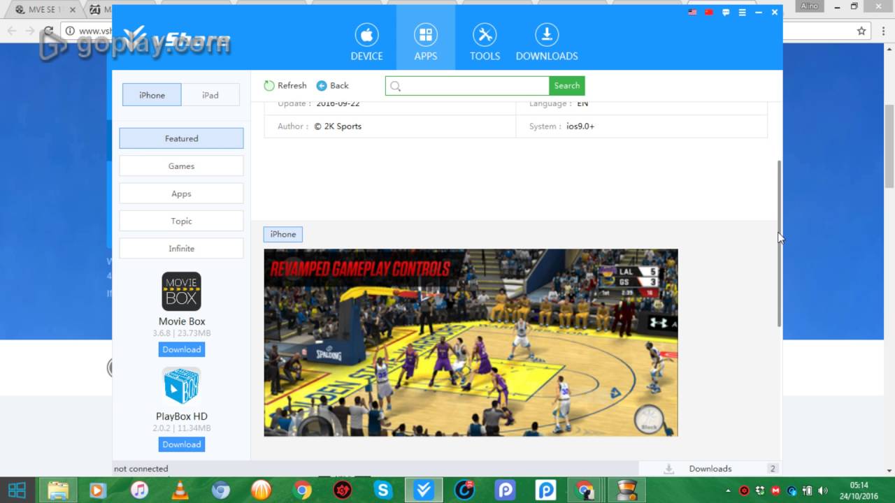This screenshot has width=895, height=503.
Task: Open Skype from the taskbar
Action: [x=383, y=490]
